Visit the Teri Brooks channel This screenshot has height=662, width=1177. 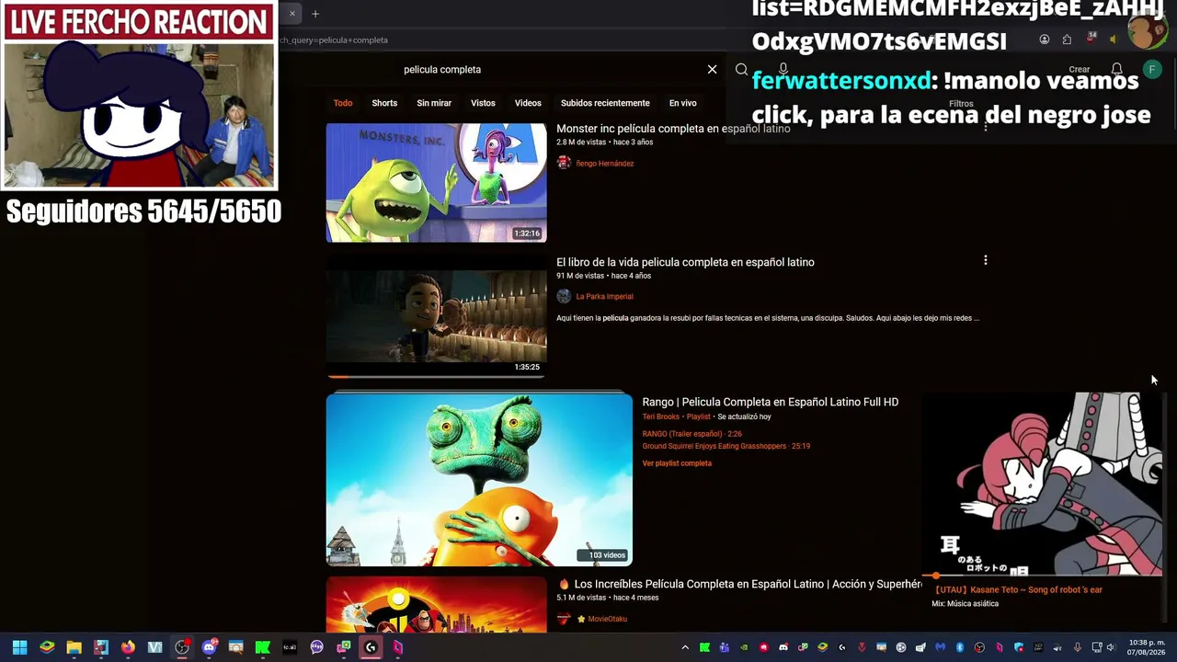(x=660, y=417)
